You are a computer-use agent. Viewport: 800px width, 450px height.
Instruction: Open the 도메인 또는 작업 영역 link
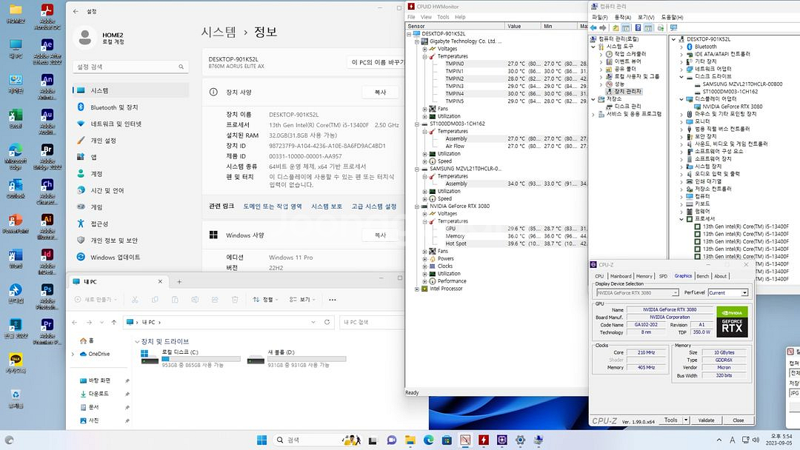273,206
